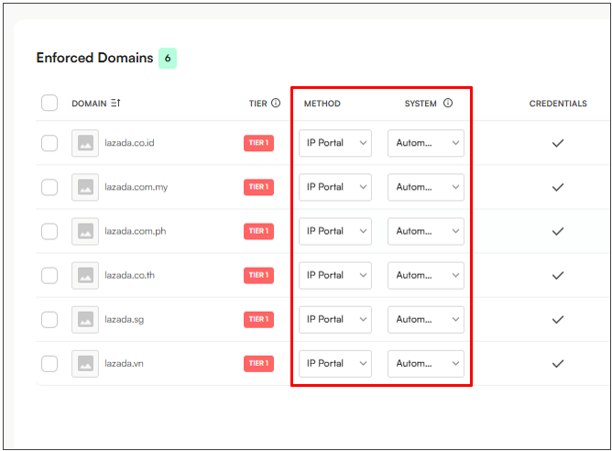Image resolution: width=612 pixels, height=451 pixels.
Task: Click the credentials checkmark for lazada.sg
Action: 558,319
